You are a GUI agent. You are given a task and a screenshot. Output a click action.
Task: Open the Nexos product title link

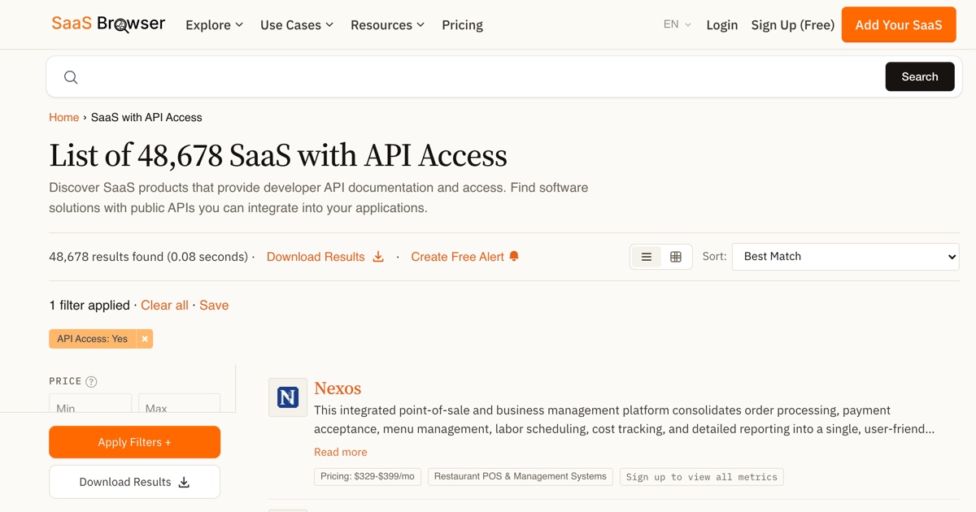point(338,388)
